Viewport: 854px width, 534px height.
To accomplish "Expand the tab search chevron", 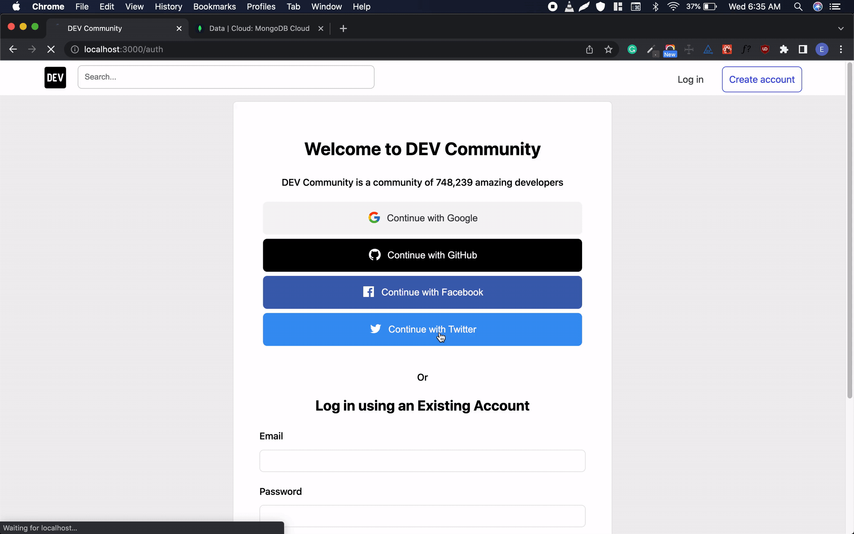I will tap(841, 29).
